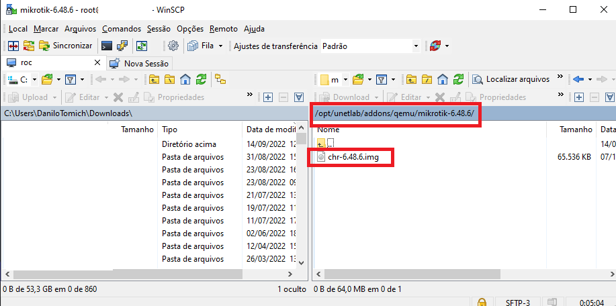Screen dimensions: 616x306
Task: Open the Comandos menu
Action: (x=122, y=29)
